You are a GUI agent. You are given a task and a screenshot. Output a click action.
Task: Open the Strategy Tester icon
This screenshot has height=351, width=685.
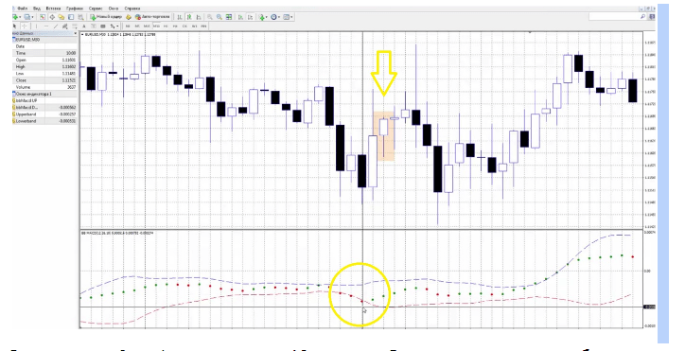coord(80,17)
